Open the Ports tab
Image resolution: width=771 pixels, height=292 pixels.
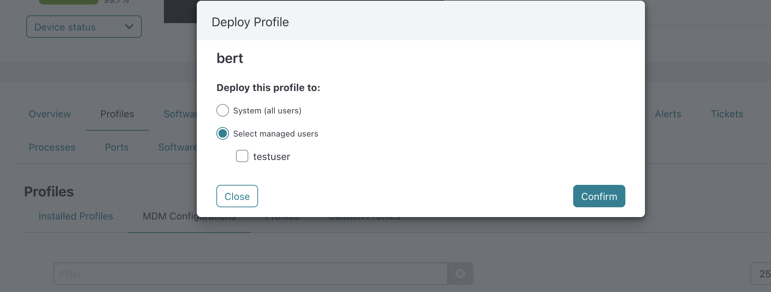pos(117,147)
